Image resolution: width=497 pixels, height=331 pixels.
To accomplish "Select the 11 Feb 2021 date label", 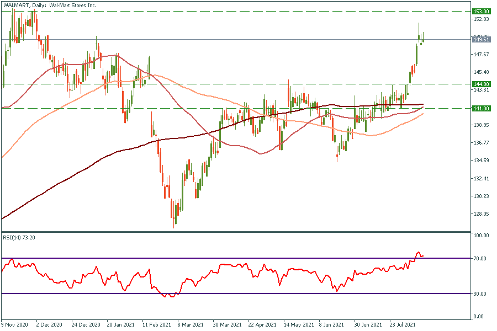I will (157, 325).
